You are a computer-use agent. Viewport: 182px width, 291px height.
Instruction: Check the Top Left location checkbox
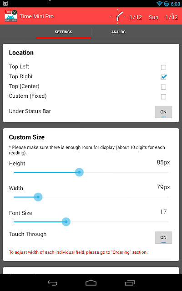coord(163,67)
